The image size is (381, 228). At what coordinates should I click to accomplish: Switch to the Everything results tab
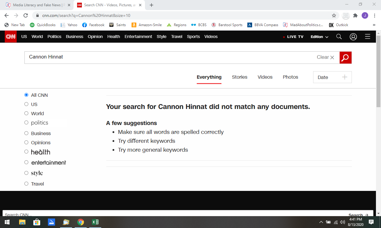coord(209,77)
